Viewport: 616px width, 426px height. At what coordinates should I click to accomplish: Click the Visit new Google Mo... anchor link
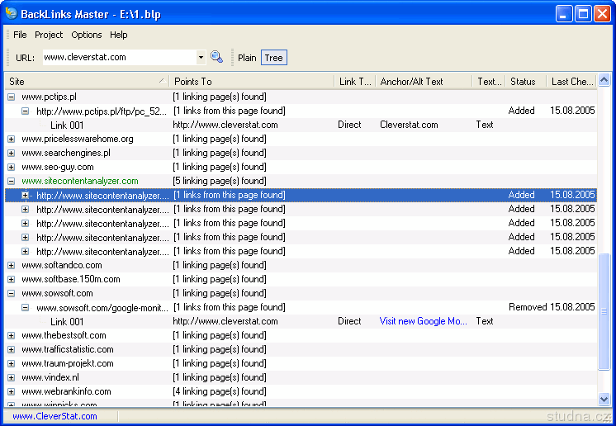[424, 321]
